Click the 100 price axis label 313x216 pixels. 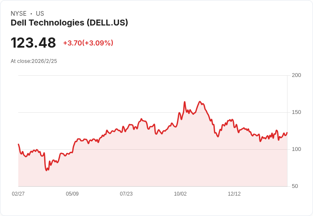pyautogui.click(x=296, y=149)
